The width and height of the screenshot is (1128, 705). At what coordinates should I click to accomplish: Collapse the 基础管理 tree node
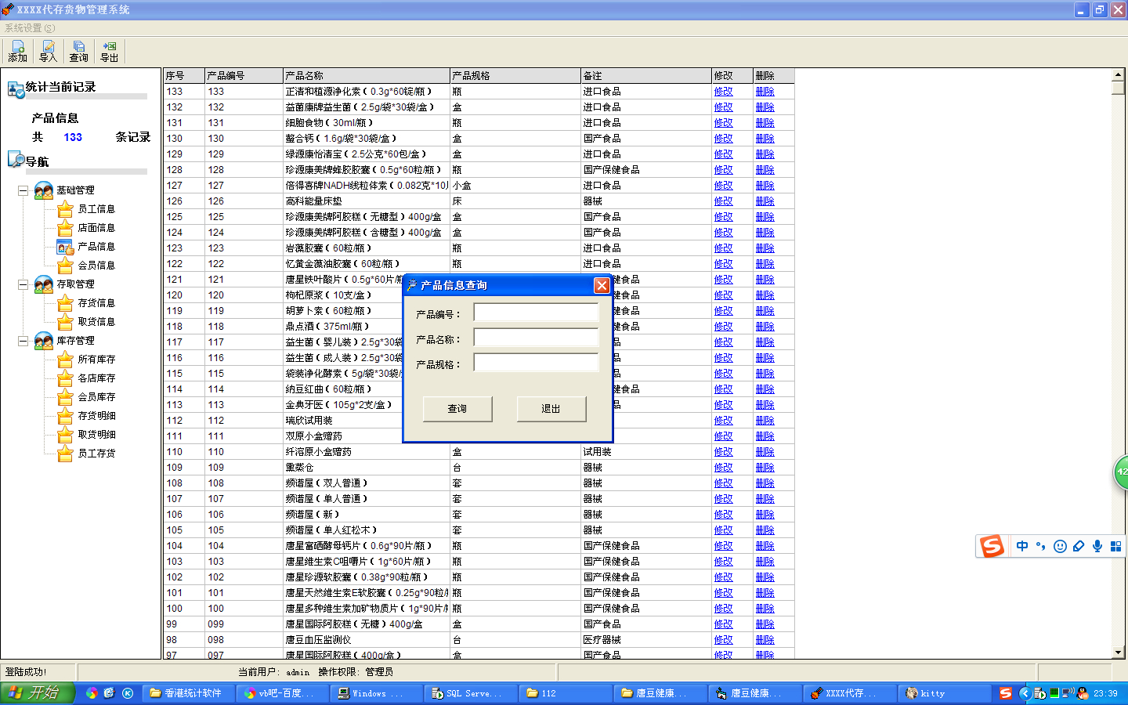click(23, 190)
